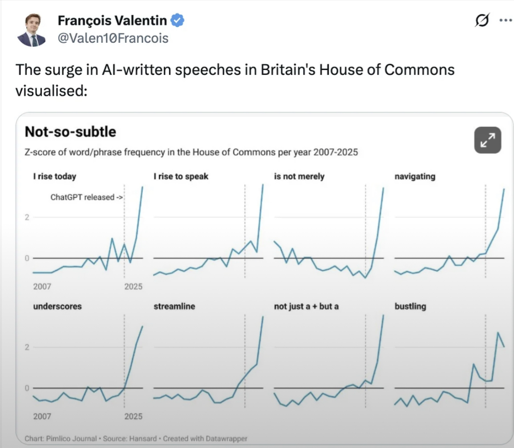Click the "Created with Datawrapper" credit
This screenshot has height=448, width=514.
(x=205, y=439)
